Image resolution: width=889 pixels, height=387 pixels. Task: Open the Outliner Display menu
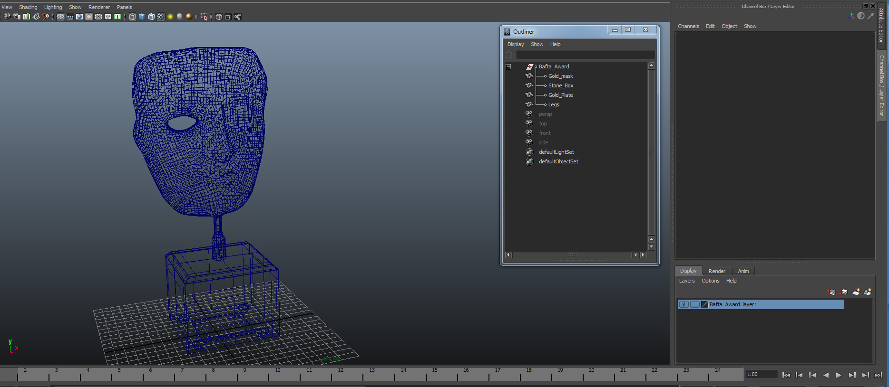click(x=516, y=44)
